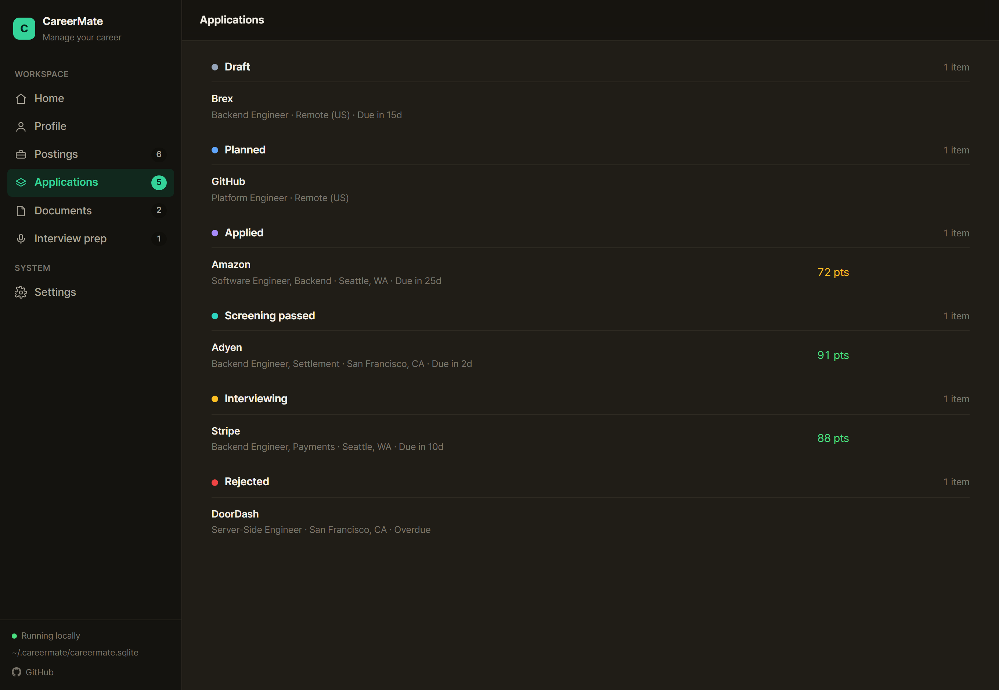Go to the Profile page
Viewport: 999px width, 690px height.
click(91, 126)
